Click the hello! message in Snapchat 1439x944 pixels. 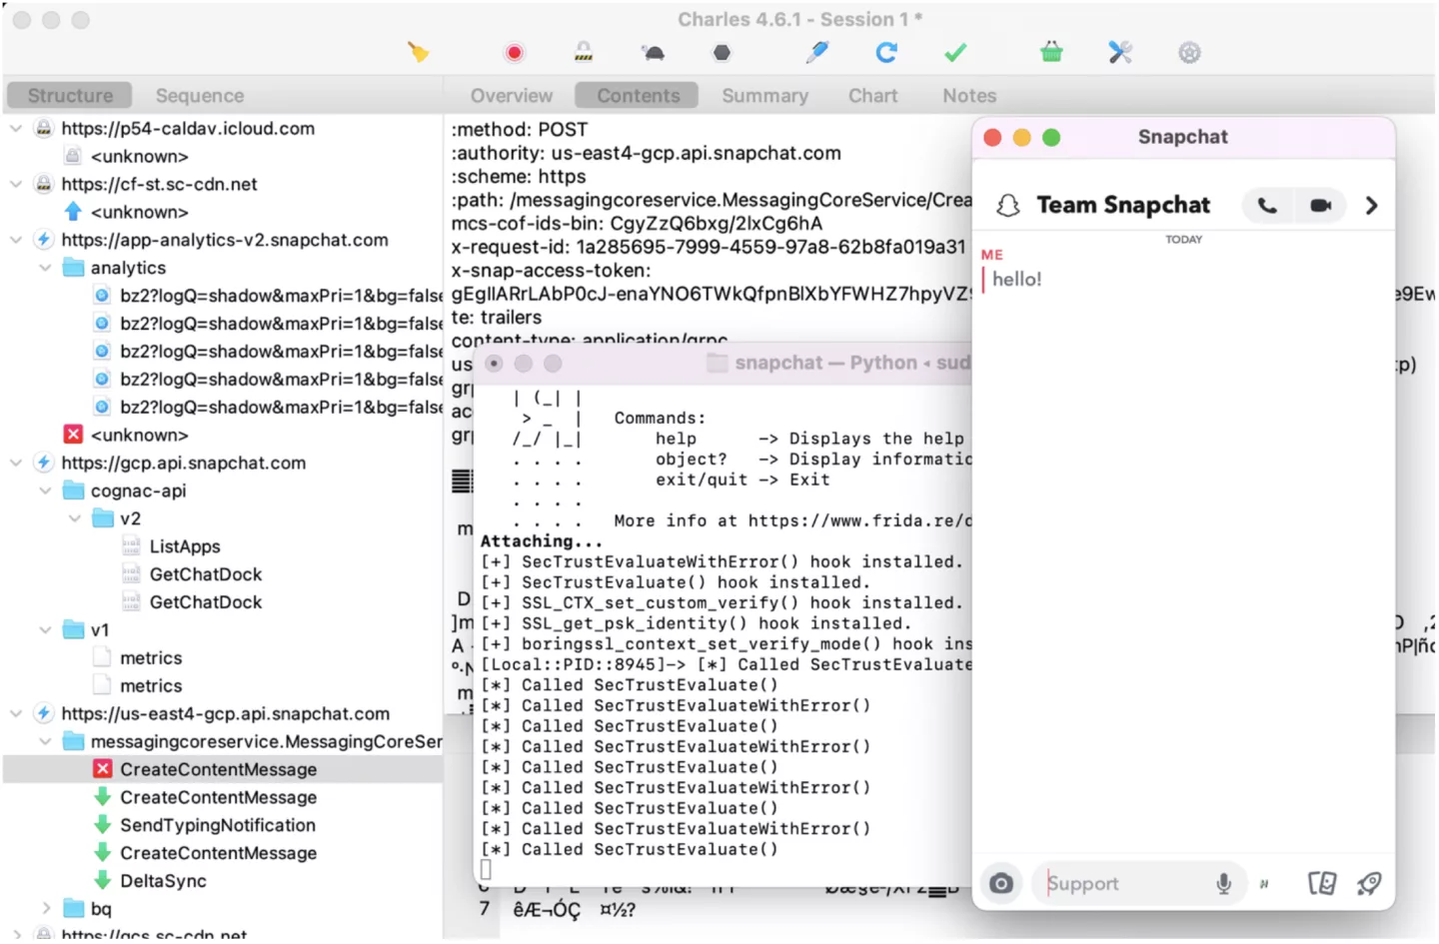pyautogui.click(x=1016, y=280)
